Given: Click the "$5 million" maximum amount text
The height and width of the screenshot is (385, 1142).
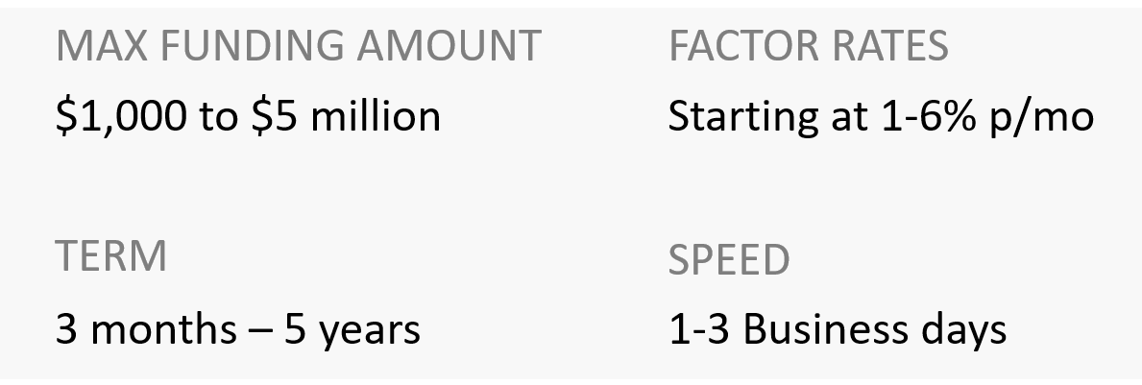Looking at the screenshot, I should click(x=347, y=117).
